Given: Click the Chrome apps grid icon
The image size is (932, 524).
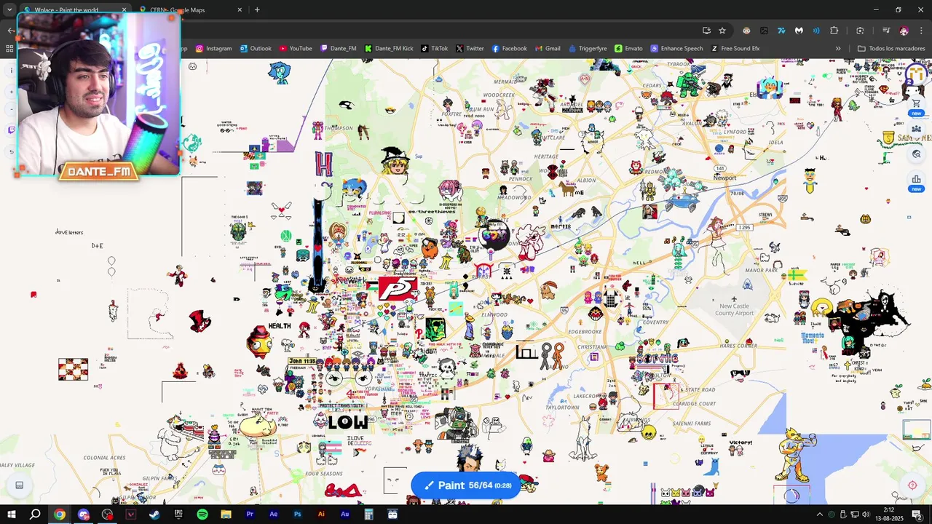Looking at the screenshot, I should pos(9,49).
